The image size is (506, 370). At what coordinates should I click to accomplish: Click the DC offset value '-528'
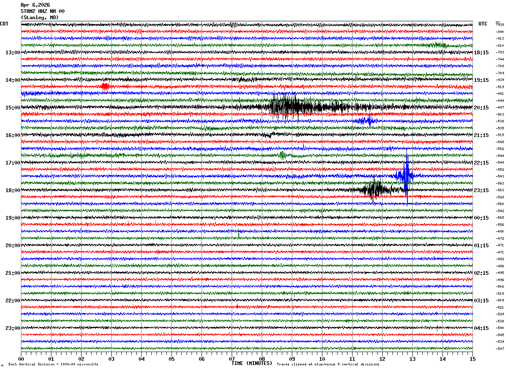coord(500,197)
